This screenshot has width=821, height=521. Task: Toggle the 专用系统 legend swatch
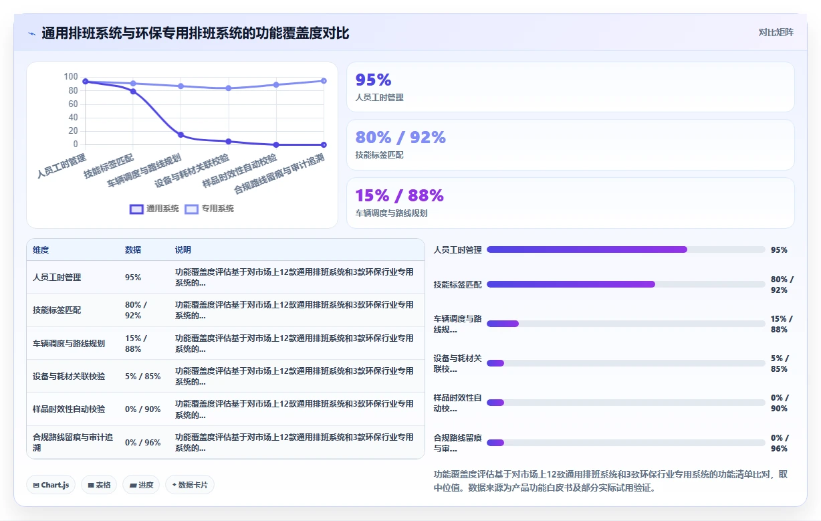(191, 209)
